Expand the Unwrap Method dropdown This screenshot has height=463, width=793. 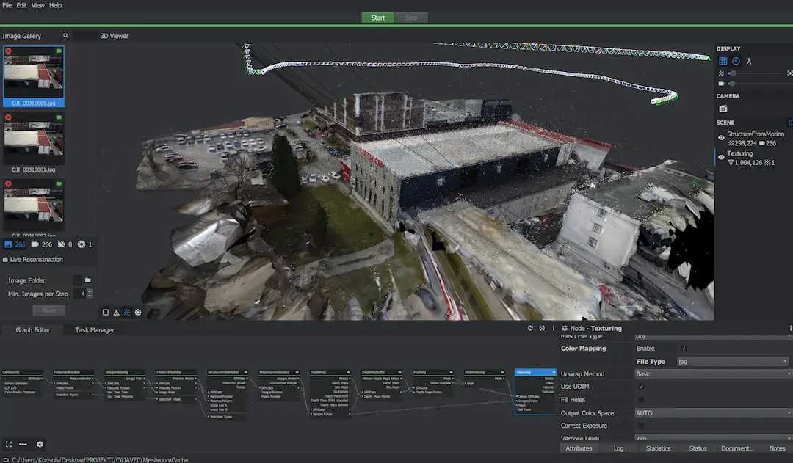point(711,374)
